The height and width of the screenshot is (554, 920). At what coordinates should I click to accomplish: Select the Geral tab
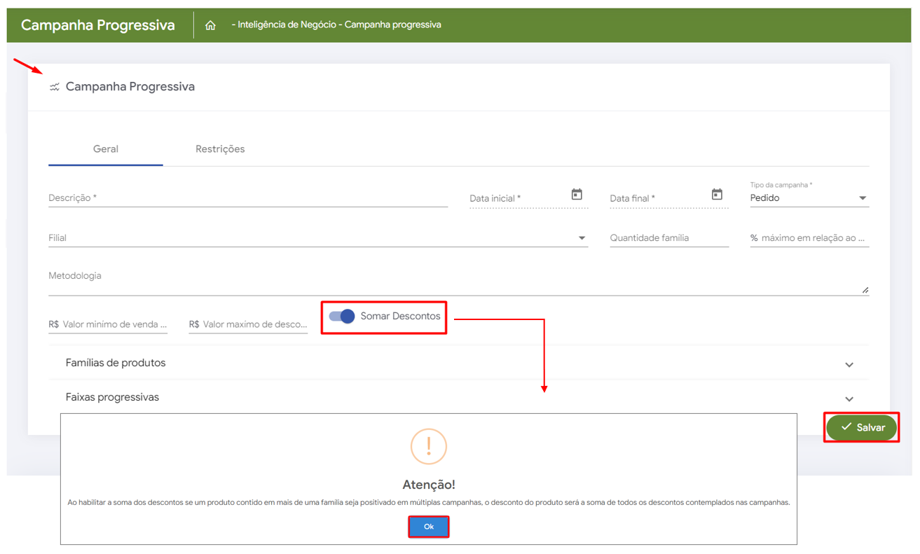tap(106, 149)
